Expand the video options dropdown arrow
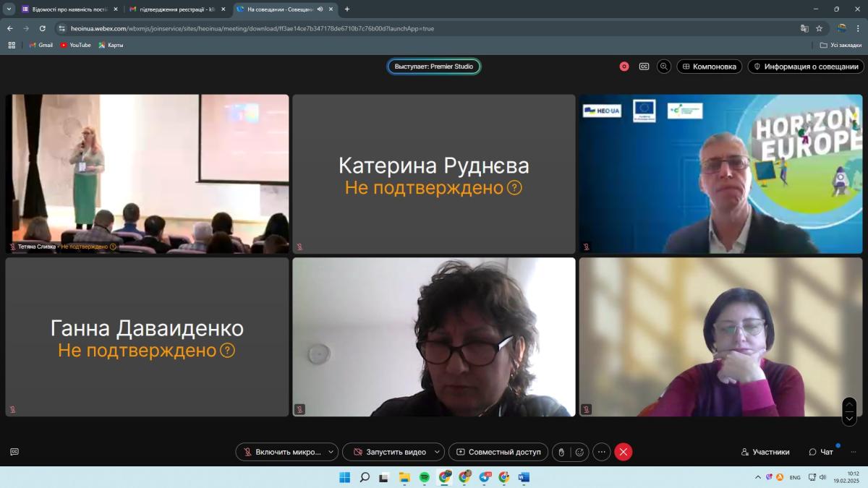This screenshot has width=868, height=488. 437,452
